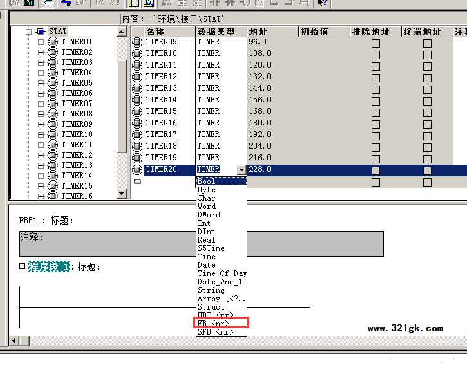
Task: Expand the TIMER05 tree node
Action: [x=41, y=83]
